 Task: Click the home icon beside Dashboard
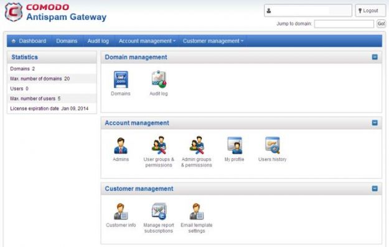tap(14, 41)
